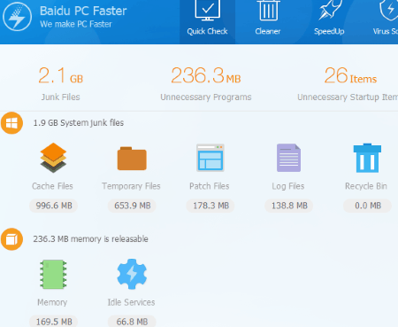Screen dimensions: 398x327
Task: Click the Recycle Bin label
Action: [x=366, y=186]
